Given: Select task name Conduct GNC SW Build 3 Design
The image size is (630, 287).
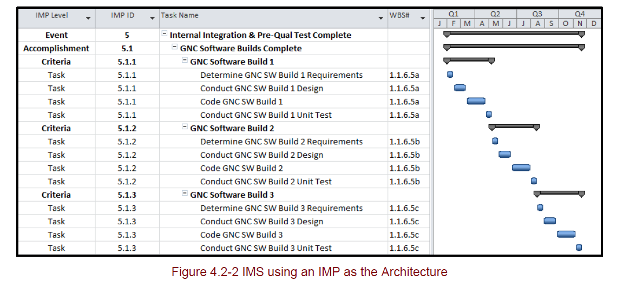Looking at the screenshot, I should [261, 221].
